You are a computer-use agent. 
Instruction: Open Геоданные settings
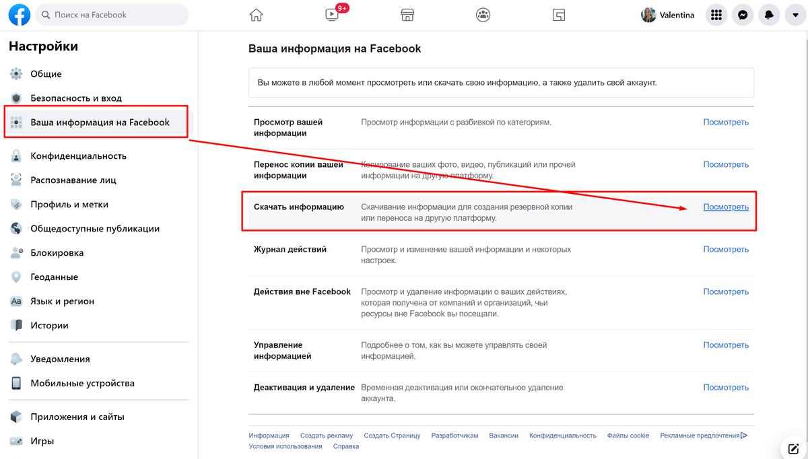coord(55,277)
